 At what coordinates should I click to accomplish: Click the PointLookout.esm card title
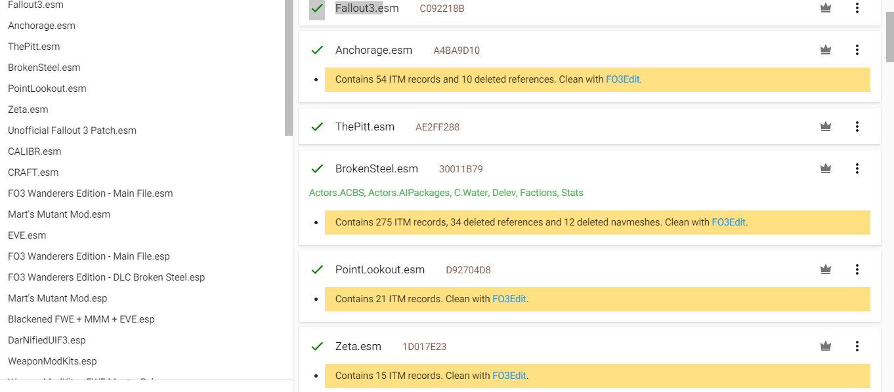point(380,270)
